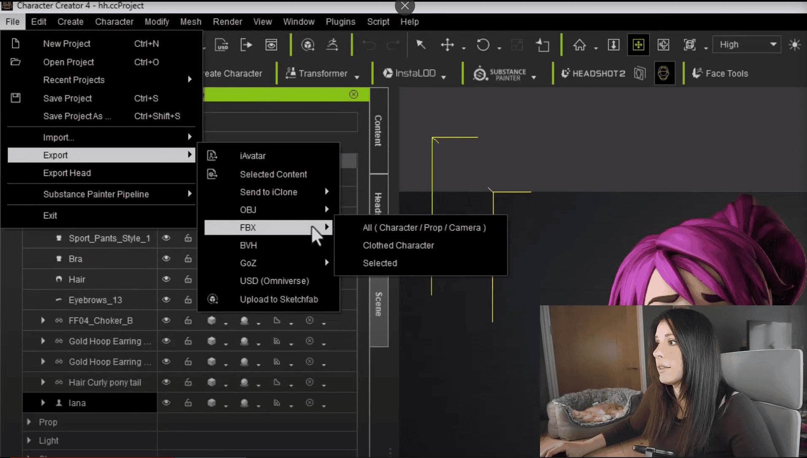807x458 pixels.
Task: Click the brightness sun icon
Action: pos(795,44)
